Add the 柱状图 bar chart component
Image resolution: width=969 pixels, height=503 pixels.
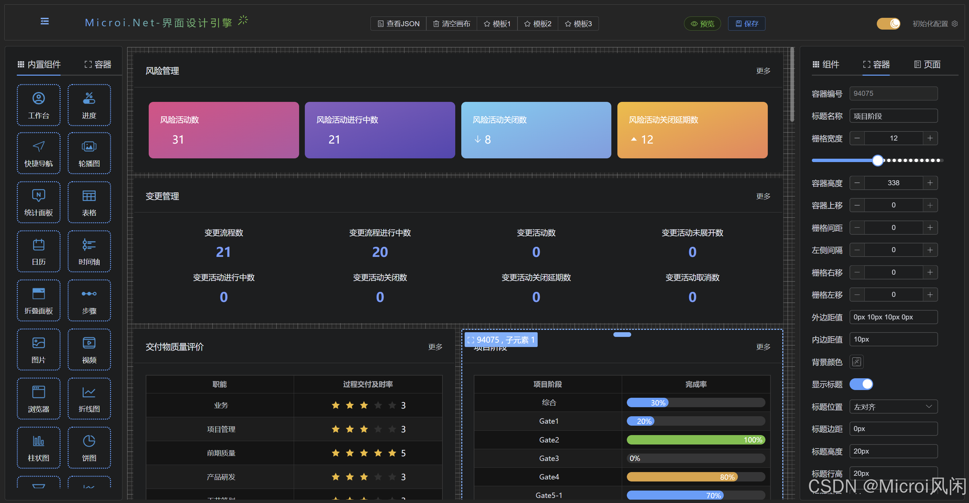click(x=38, y=448)
